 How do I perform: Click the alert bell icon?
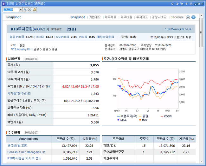click(x=34, y=10)
